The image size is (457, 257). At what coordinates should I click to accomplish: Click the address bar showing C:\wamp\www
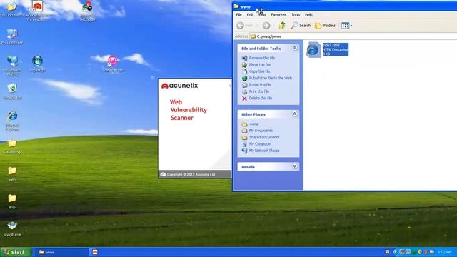tap(353, 36)
